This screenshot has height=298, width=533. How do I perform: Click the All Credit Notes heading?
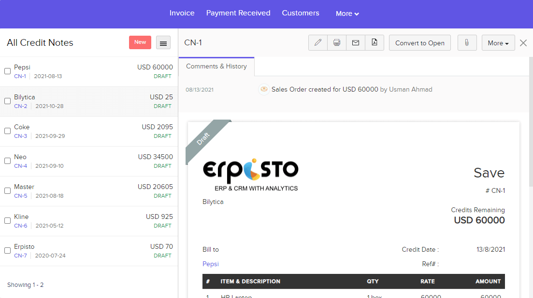40,43
